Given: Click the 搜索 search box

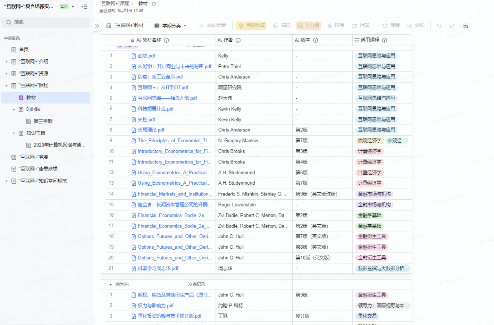Looking at the screenshot, I should pos(46,22).
